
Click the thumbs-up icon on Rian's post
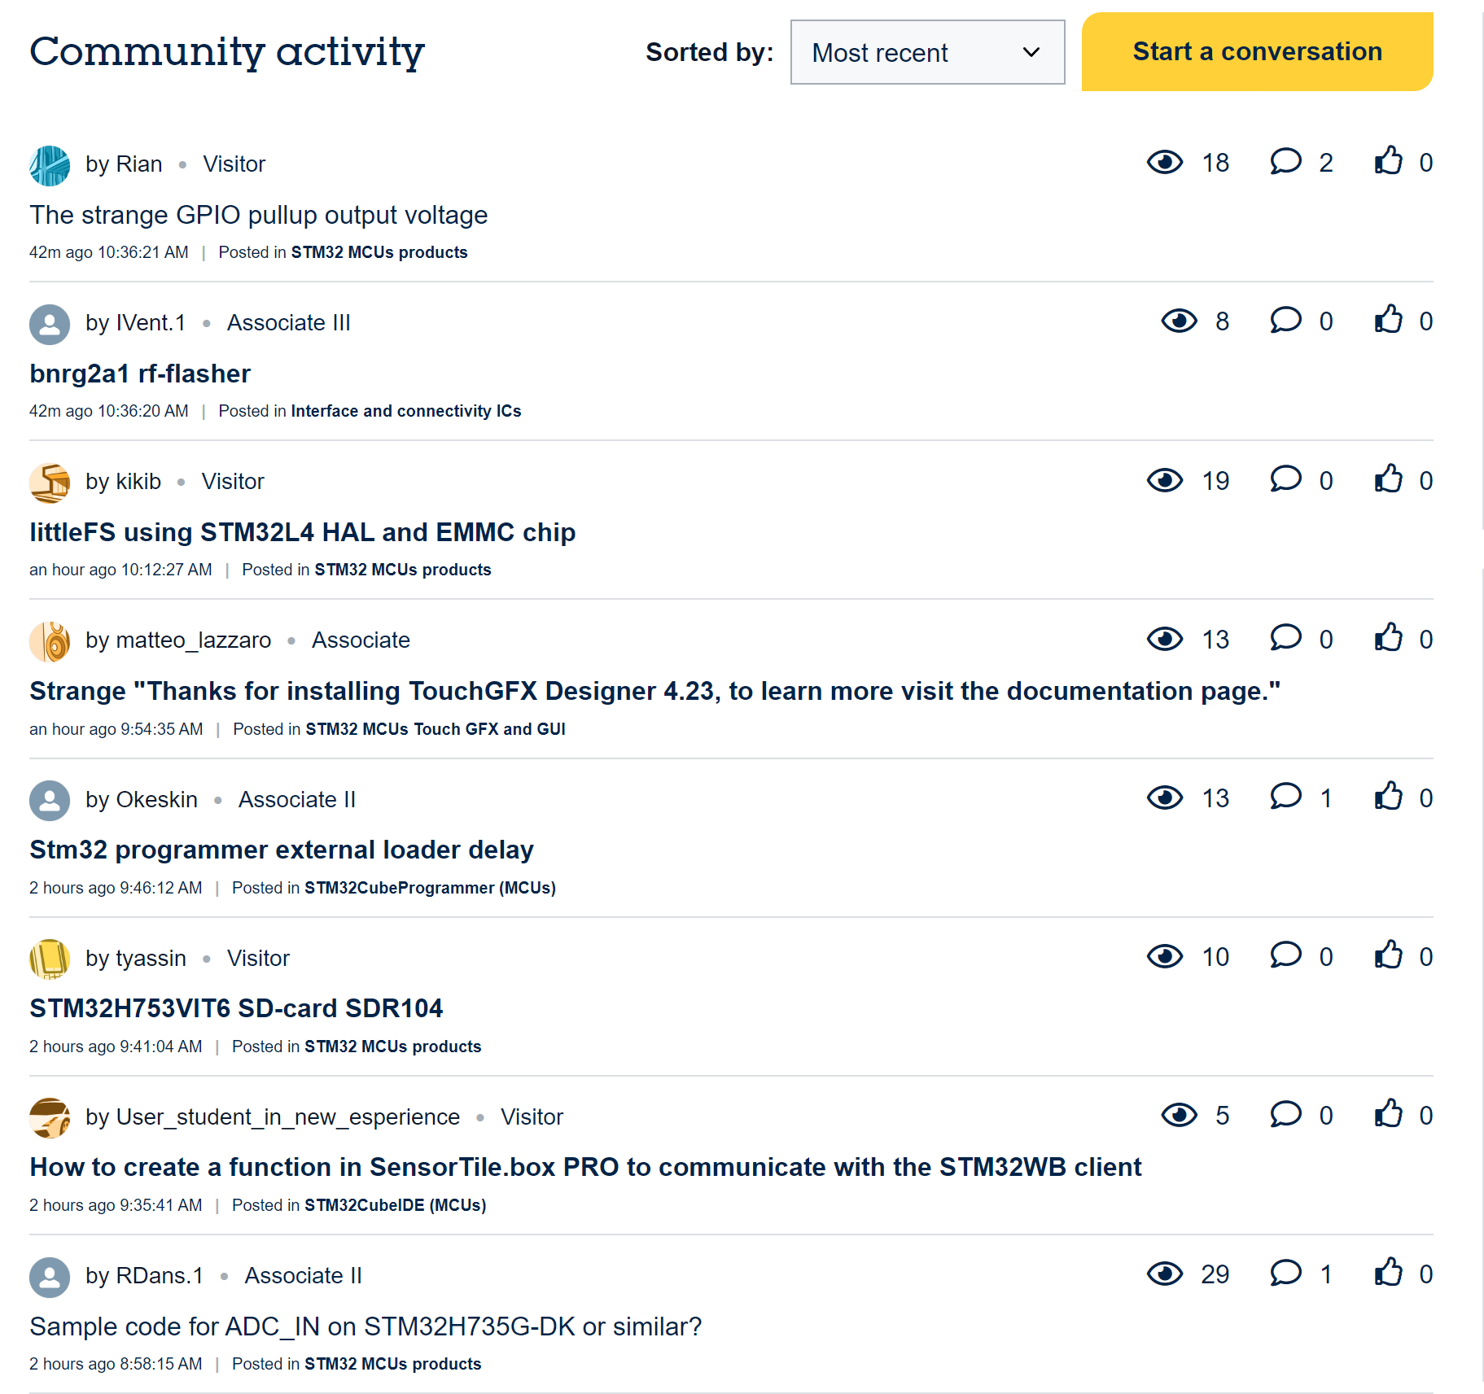[1389, 161]
